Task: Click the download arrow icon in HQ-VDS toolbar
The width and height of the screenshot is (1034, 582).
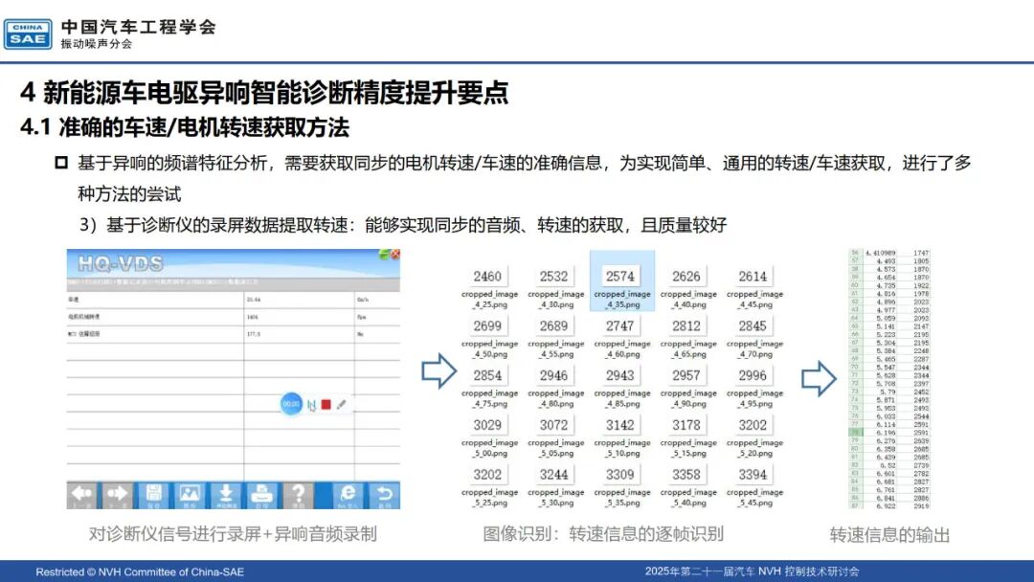Action: 226,495
